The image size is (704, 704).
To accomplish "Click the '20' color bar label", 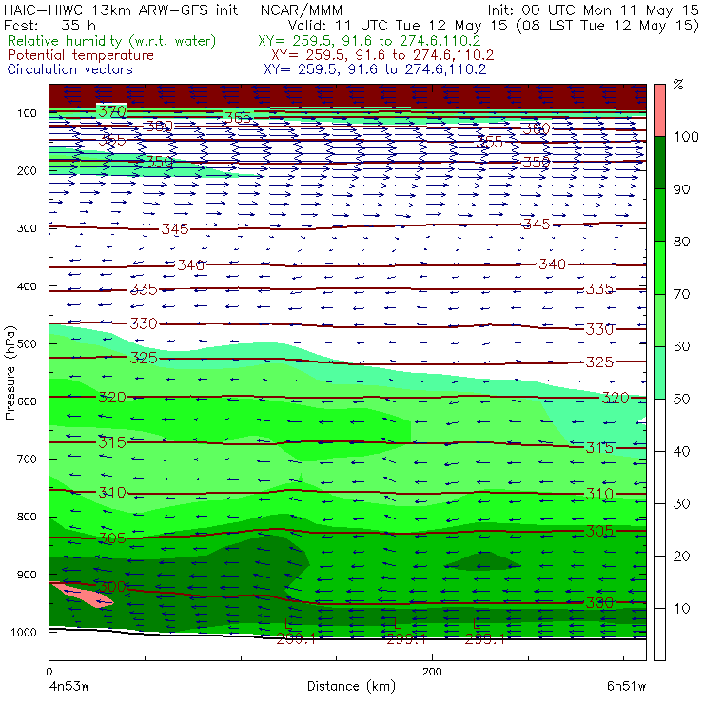I will pyautogui.click(x=681, y=556).
